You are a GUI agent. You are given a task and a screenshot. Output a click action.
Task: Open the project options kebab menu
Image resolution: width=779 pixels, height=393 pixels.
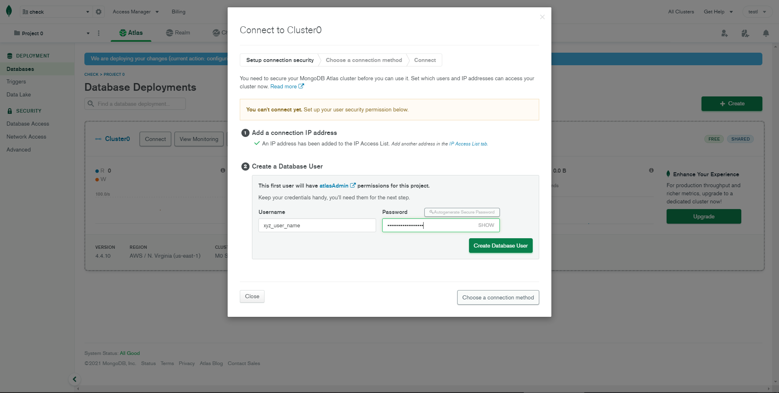point(99,33)
